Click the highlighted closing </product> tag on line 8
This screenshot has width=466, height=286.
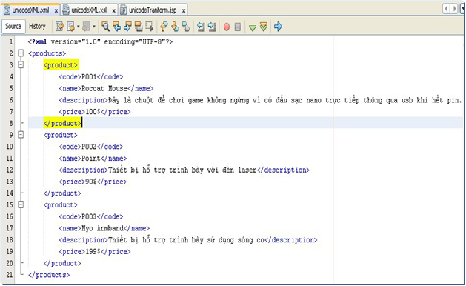(x=62, y=123)
